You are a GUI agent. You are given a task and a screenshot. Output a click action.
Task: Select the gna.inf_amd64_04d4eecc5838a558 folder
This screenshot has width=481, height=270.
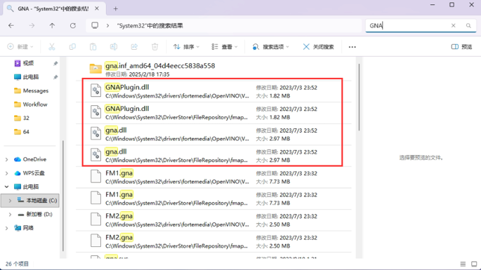[x=213, y=69]
